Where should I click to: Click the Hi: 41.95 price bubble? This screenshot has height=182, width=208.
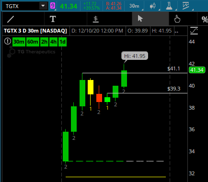(x=135, y=56)
